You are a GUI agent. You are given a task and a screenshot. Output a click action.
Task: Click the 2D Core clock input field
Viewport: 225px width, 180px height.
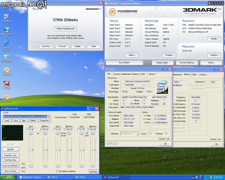click(31, 130)
